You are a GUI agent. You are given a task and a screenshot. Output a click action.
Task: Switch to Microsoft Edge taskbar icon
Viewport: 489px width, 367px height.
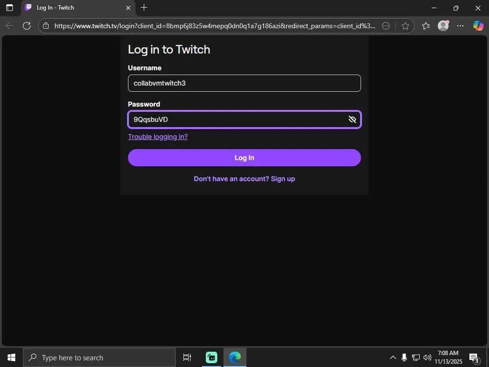(235, 357)
